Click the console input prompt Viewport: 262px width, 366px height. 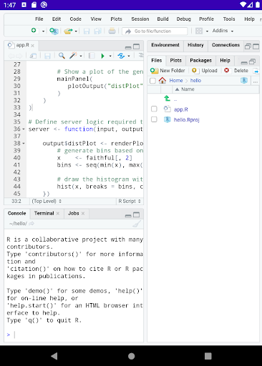(74, 335)
